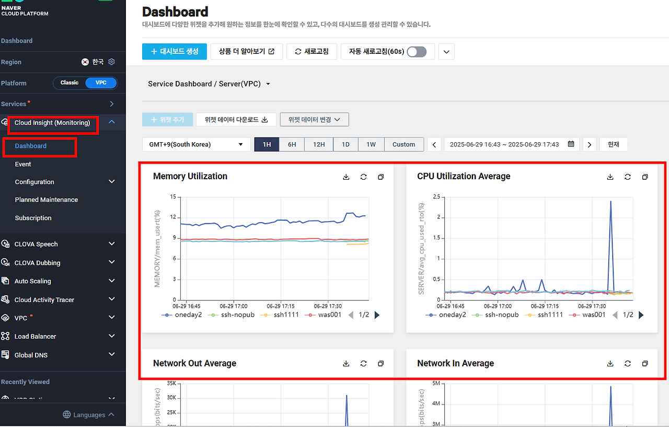Viewport: 669px width, 427px height.
Task: Refresh the Network Out Average widget
Action: tap(363, 363)
